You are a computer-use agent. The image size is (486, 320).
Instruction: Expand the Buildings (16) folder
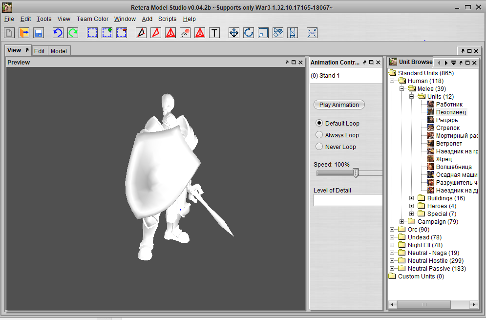click(x=412, y=198)
